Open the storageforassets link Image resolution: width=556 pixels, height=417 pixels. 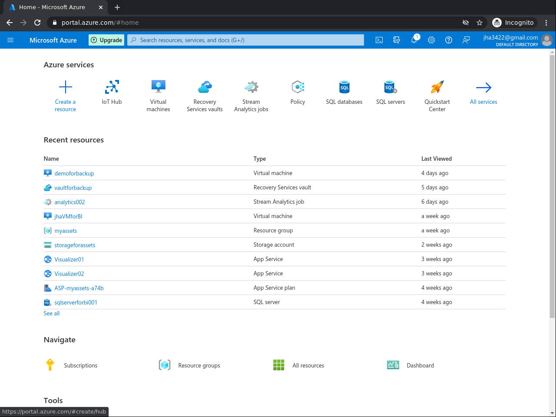[75, 245]
